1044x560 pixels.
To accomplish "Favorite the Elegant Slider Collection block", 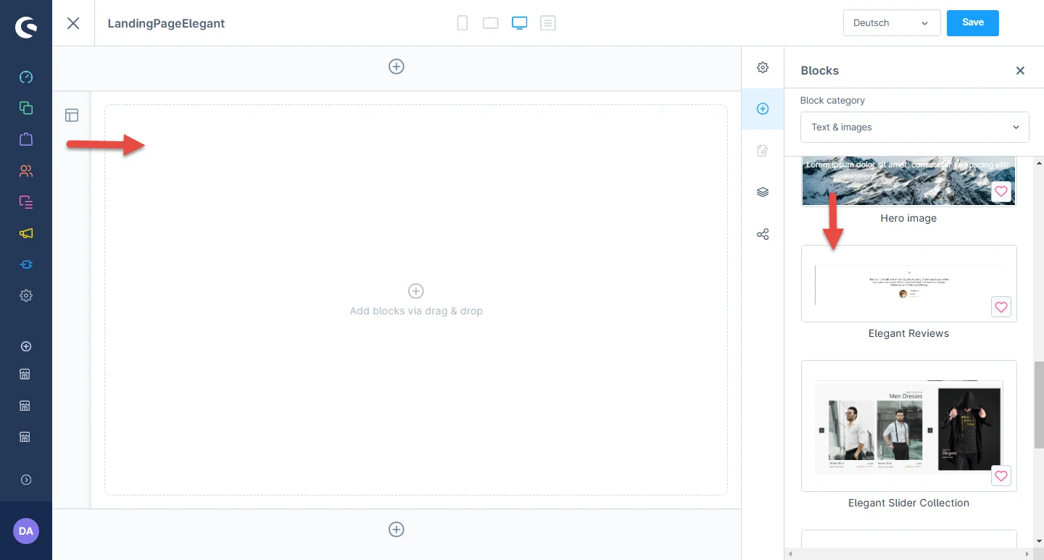I will tap(1000, 477).
